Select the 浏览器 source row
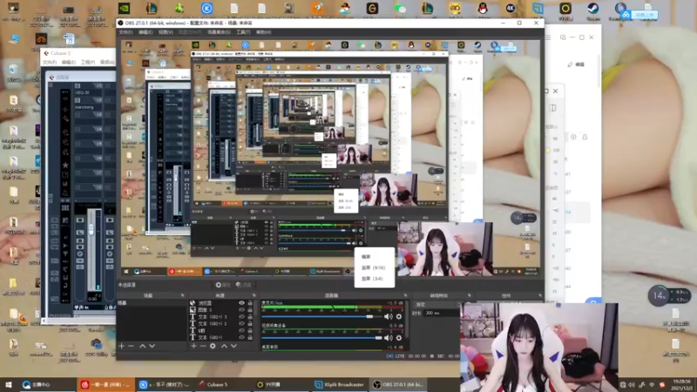The width and height of the screenshot is (697, 392). coord(221,303)
